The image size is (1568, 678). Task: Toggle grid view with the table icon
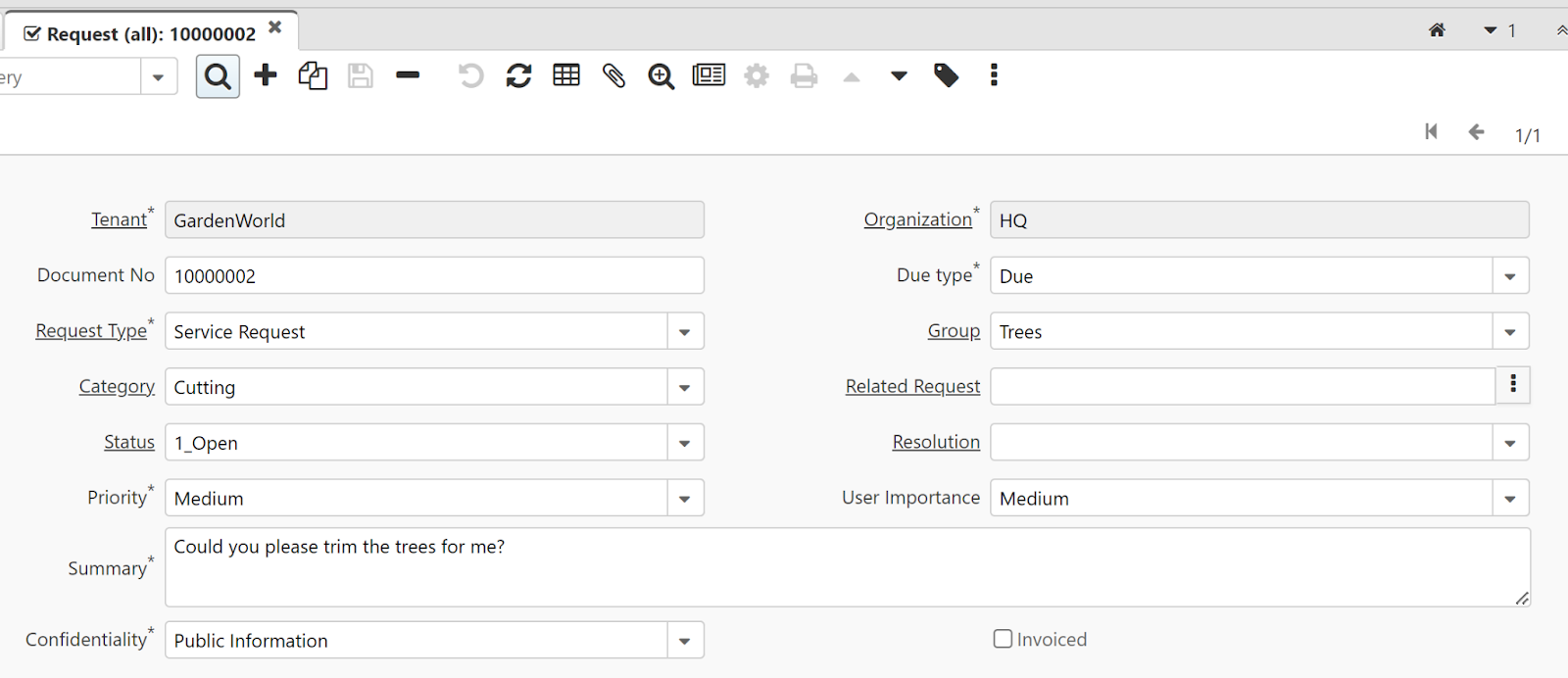click(x=566, y=75)
